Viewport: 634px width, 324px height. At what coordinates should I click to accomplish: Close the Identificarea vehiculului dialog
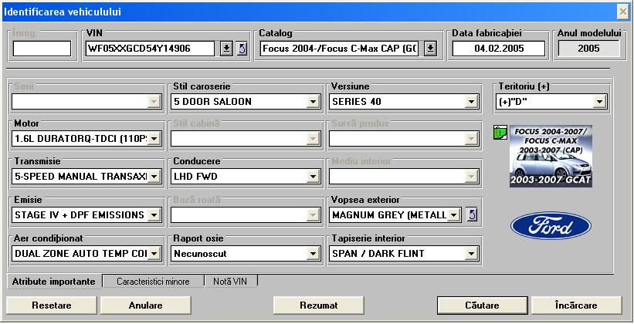(622, 12)
